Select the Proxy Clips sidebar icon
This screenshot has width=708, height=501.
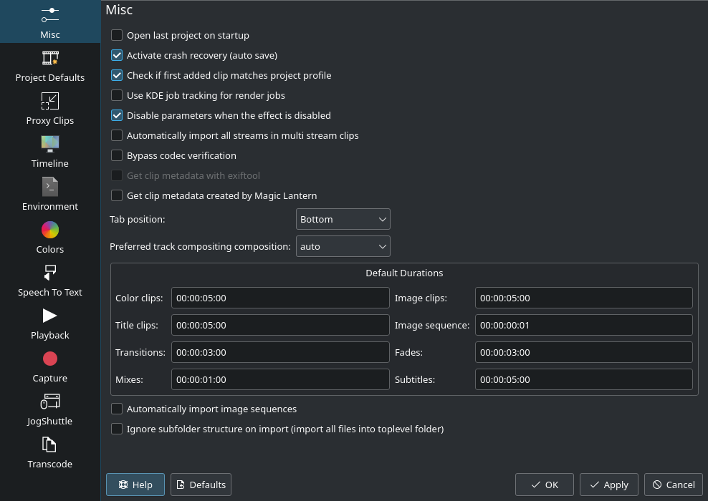(49, 101)
